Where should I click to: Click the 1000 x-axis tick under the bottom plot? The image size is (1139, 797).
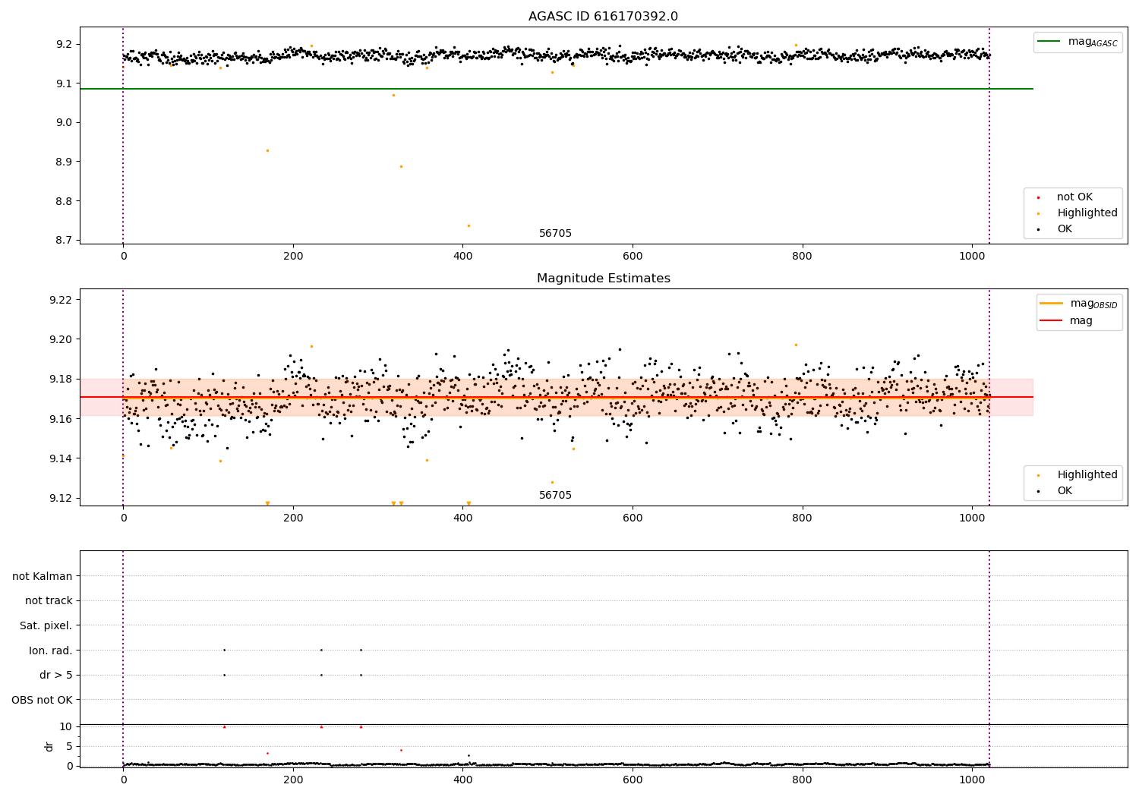[972, 779]
